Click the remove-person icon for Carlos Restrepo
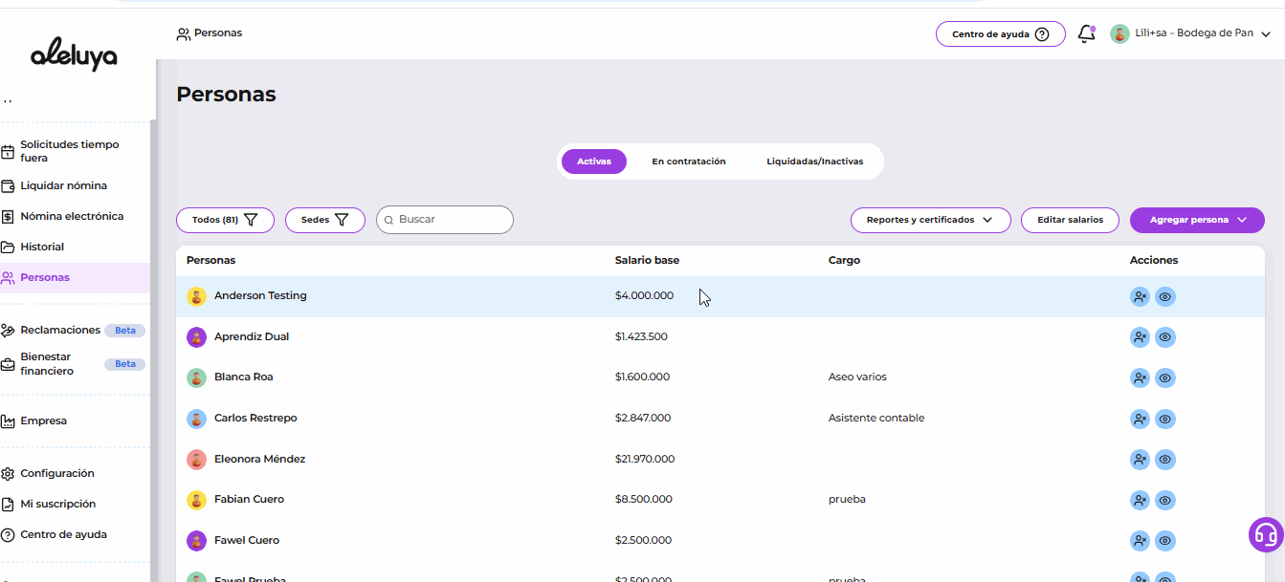The image size is (1285, 582). [x=1140, y=419]
